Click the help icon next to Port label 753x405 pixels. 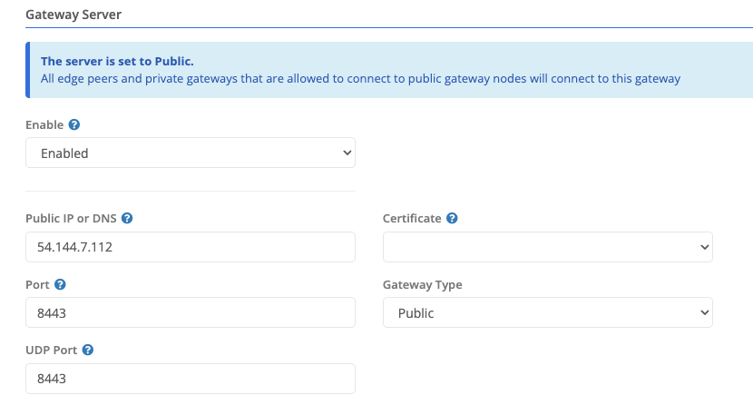60,284
